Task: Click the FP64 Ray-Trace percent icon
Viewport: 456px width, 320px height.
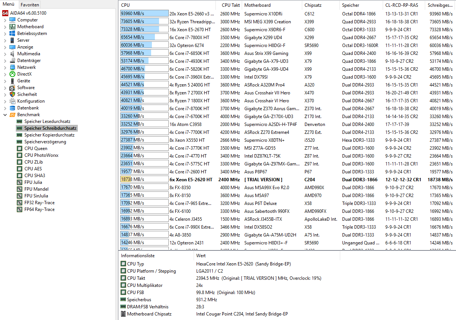Action: 20,209
